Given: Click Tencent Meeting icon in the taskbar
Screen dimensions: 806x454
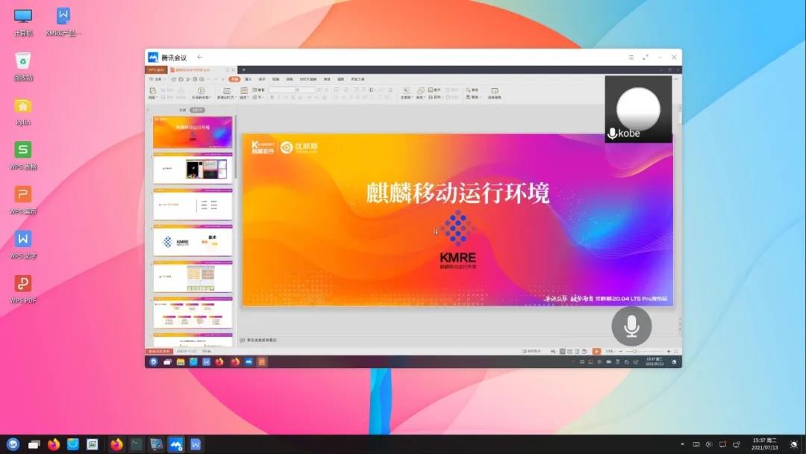Looking at the screenshot, I should 175,444.
